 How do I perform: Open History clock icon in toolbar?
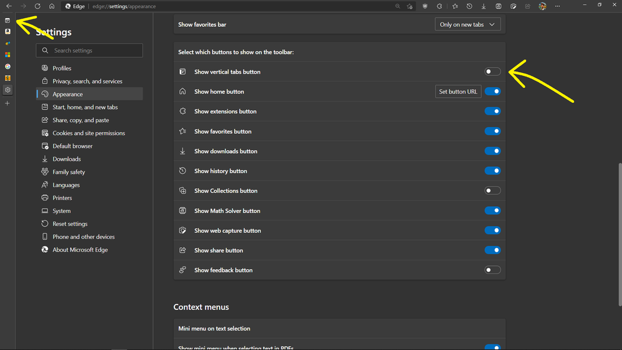pos(469,6)
